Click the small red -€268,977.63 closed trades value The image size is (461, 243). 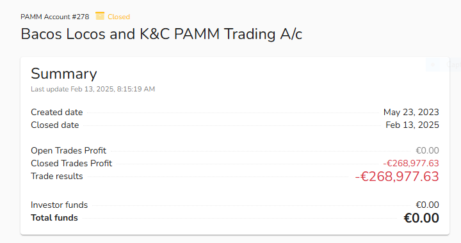coord(411,163)
